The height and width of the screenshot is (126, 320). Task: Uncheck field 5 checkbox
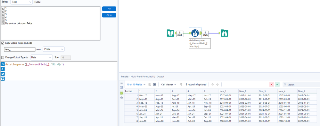[x=3, y=20]
